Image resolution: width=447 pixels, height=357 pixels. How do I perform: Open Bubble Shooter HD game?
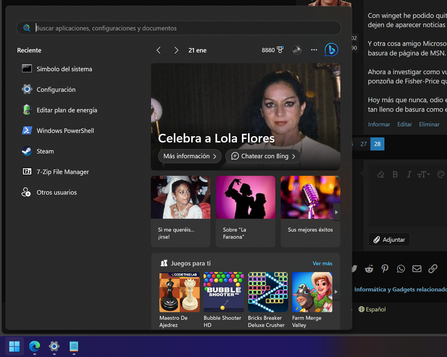[x=223, y=300]
